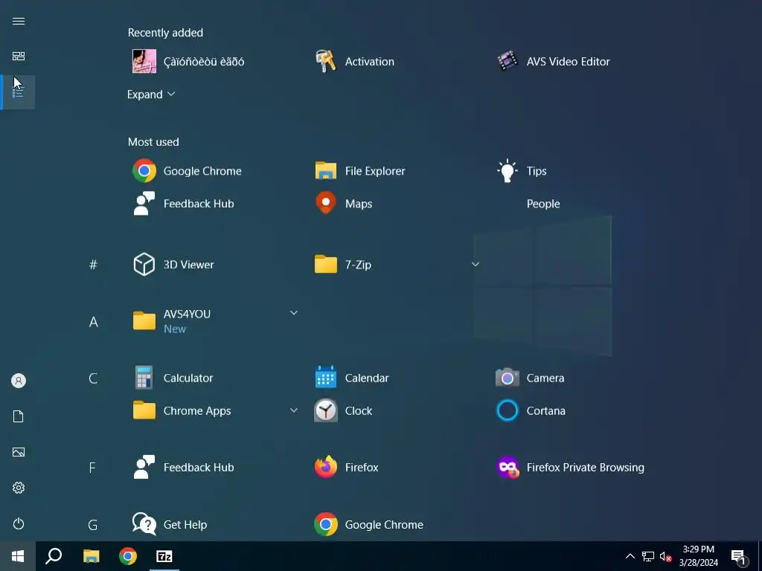Click the G section letter header
Image resolution: width=762 pixels, height=571 pixels.
click(x=93, y=525)
